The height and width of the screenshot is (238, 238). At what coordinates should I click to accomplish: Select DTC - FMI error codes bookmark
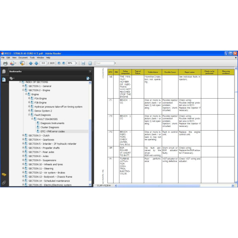click(52, 132)
